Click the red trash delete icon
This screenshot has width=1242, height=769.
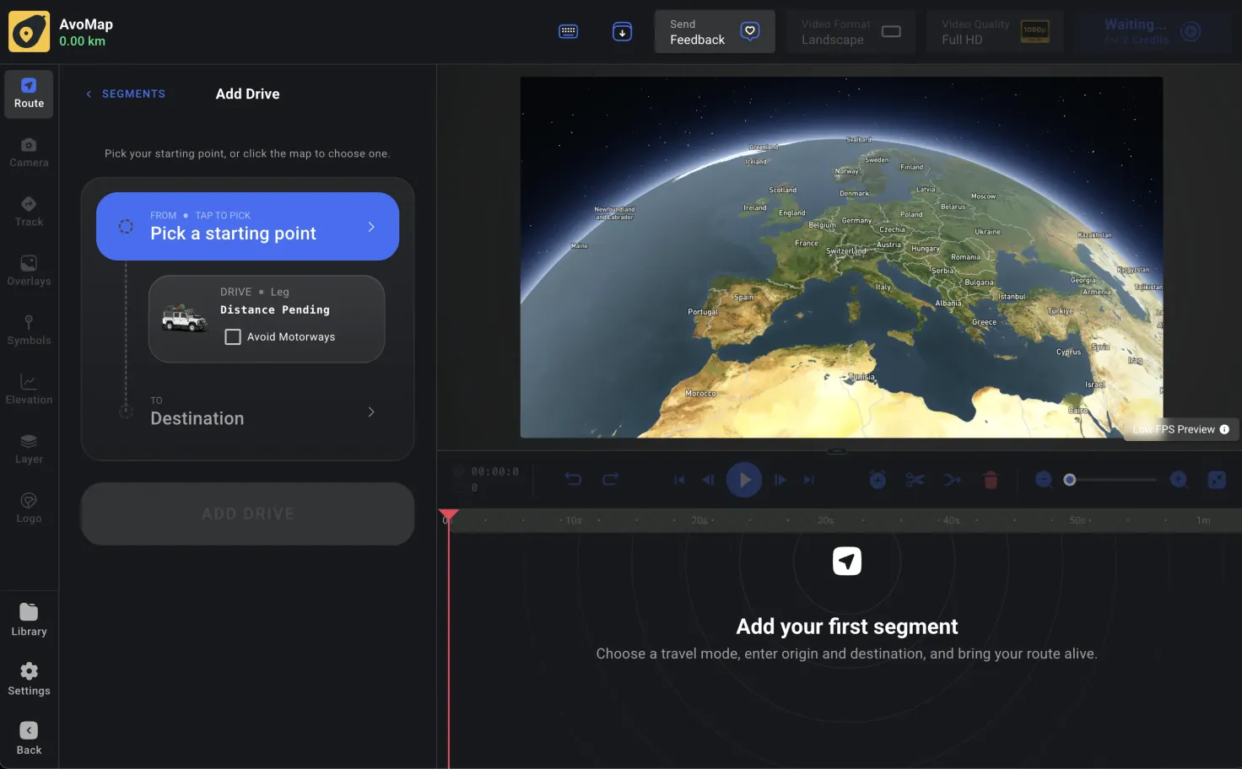(991, 480)
